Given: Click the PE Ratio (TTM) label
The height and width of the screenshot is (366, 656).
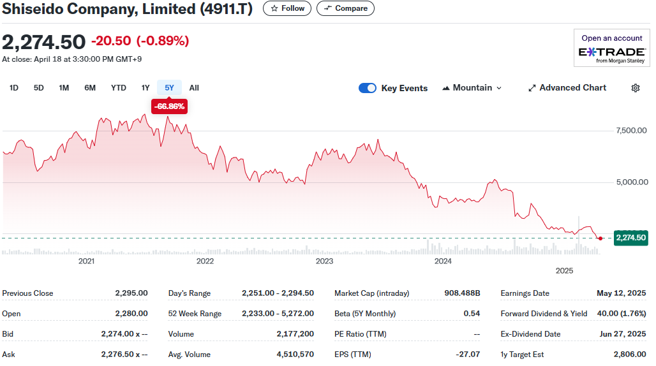Looking at the screenshot, I should tap(360, 334).
